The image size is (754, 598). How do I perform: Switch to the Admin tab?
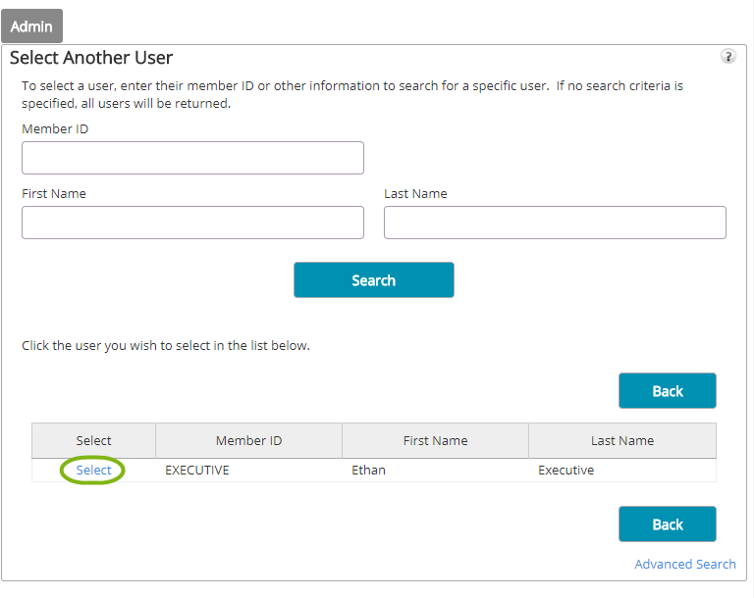coord(31,25)
